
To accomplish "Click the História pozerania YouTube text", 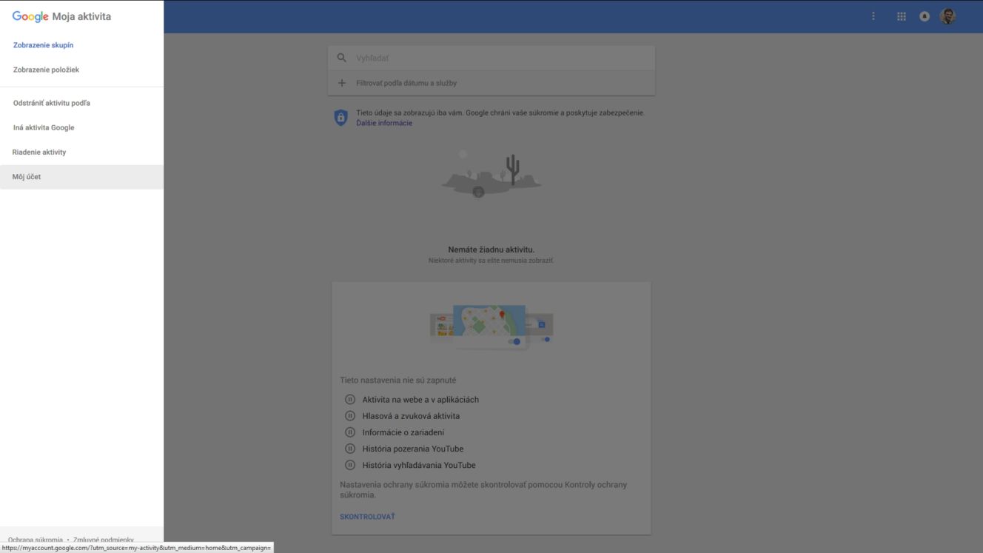I will click(413, 449).
